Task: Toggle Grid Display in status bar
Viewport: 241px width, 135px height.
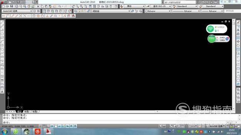Action: [x=44, y=126]
